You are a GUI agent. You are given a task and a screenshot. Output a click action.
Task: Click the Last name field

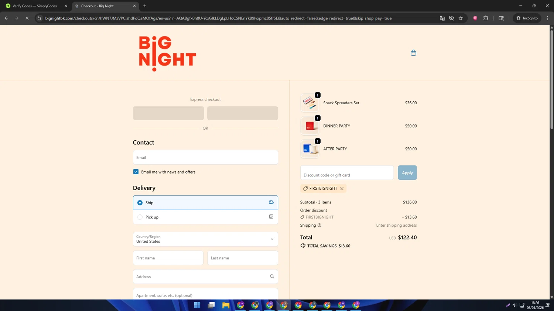[x=243, y=258]
